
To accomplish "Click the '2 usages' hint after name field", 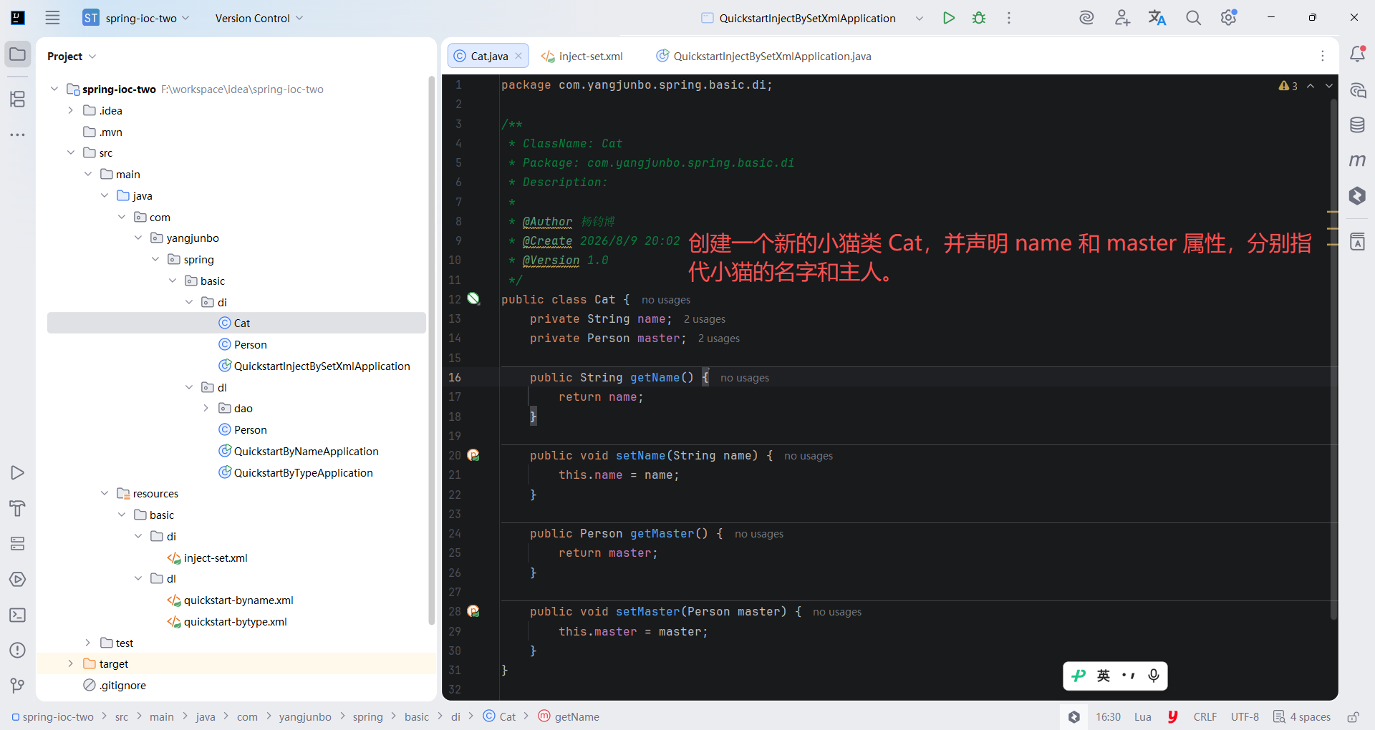I will tap(705, 319).
